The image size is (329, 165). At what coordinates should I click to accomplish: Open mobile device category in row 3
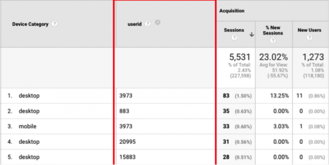[27, 126]
